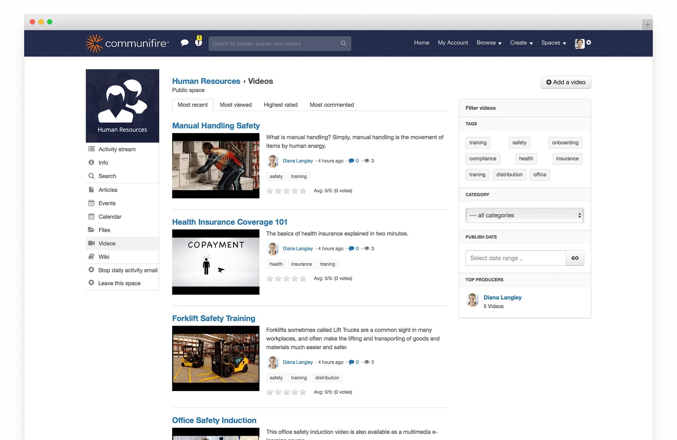Open Diana Langley name in Top Producers

tap(502, 298)
